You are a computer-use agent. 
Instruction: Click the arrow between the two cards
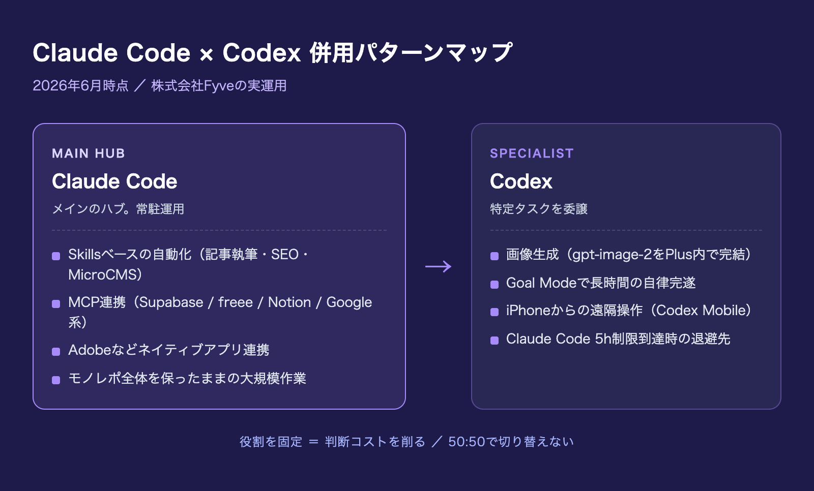pos(439,266)
